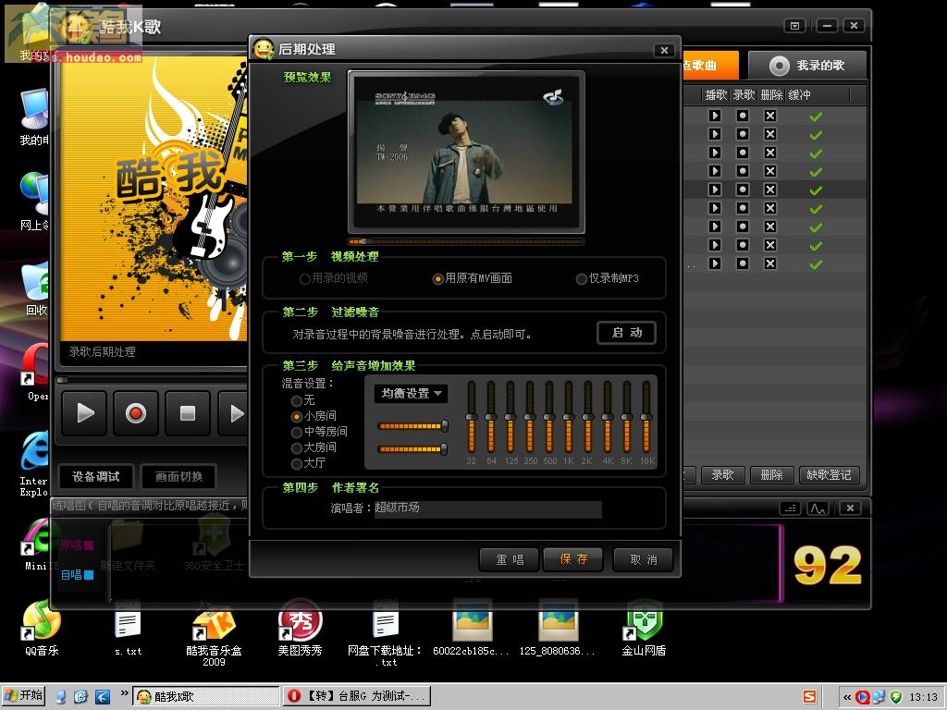Open 酷我K歌 taskbar item
Screen dimensions: 947x710
click(x=206, y=696)
